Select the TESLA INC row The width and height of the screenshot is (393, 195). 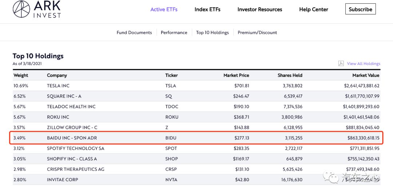(x=196, y=86)
